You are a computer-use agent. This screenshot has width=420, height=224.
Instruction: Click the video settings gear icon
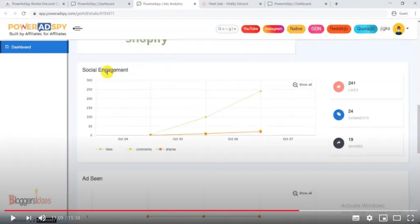370,218
